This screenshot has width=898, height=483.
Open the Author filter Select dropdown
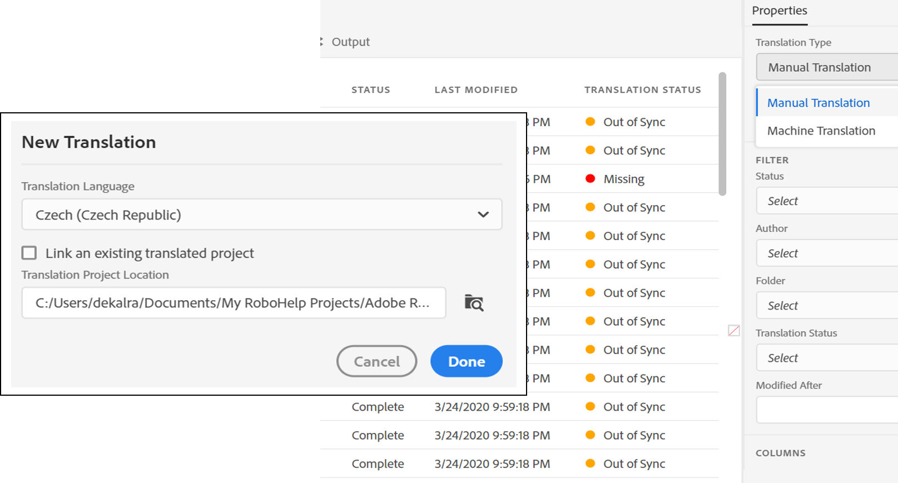pos(826,253)
